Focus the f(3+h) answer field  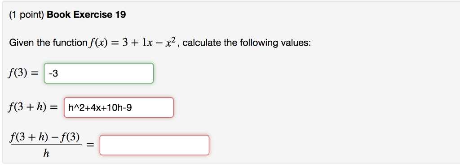[119, 107]
